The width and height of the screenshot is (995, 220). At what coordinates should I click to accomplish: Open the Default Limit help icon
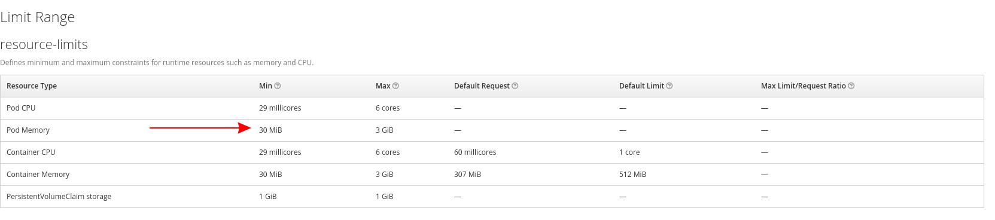[670, 86]
